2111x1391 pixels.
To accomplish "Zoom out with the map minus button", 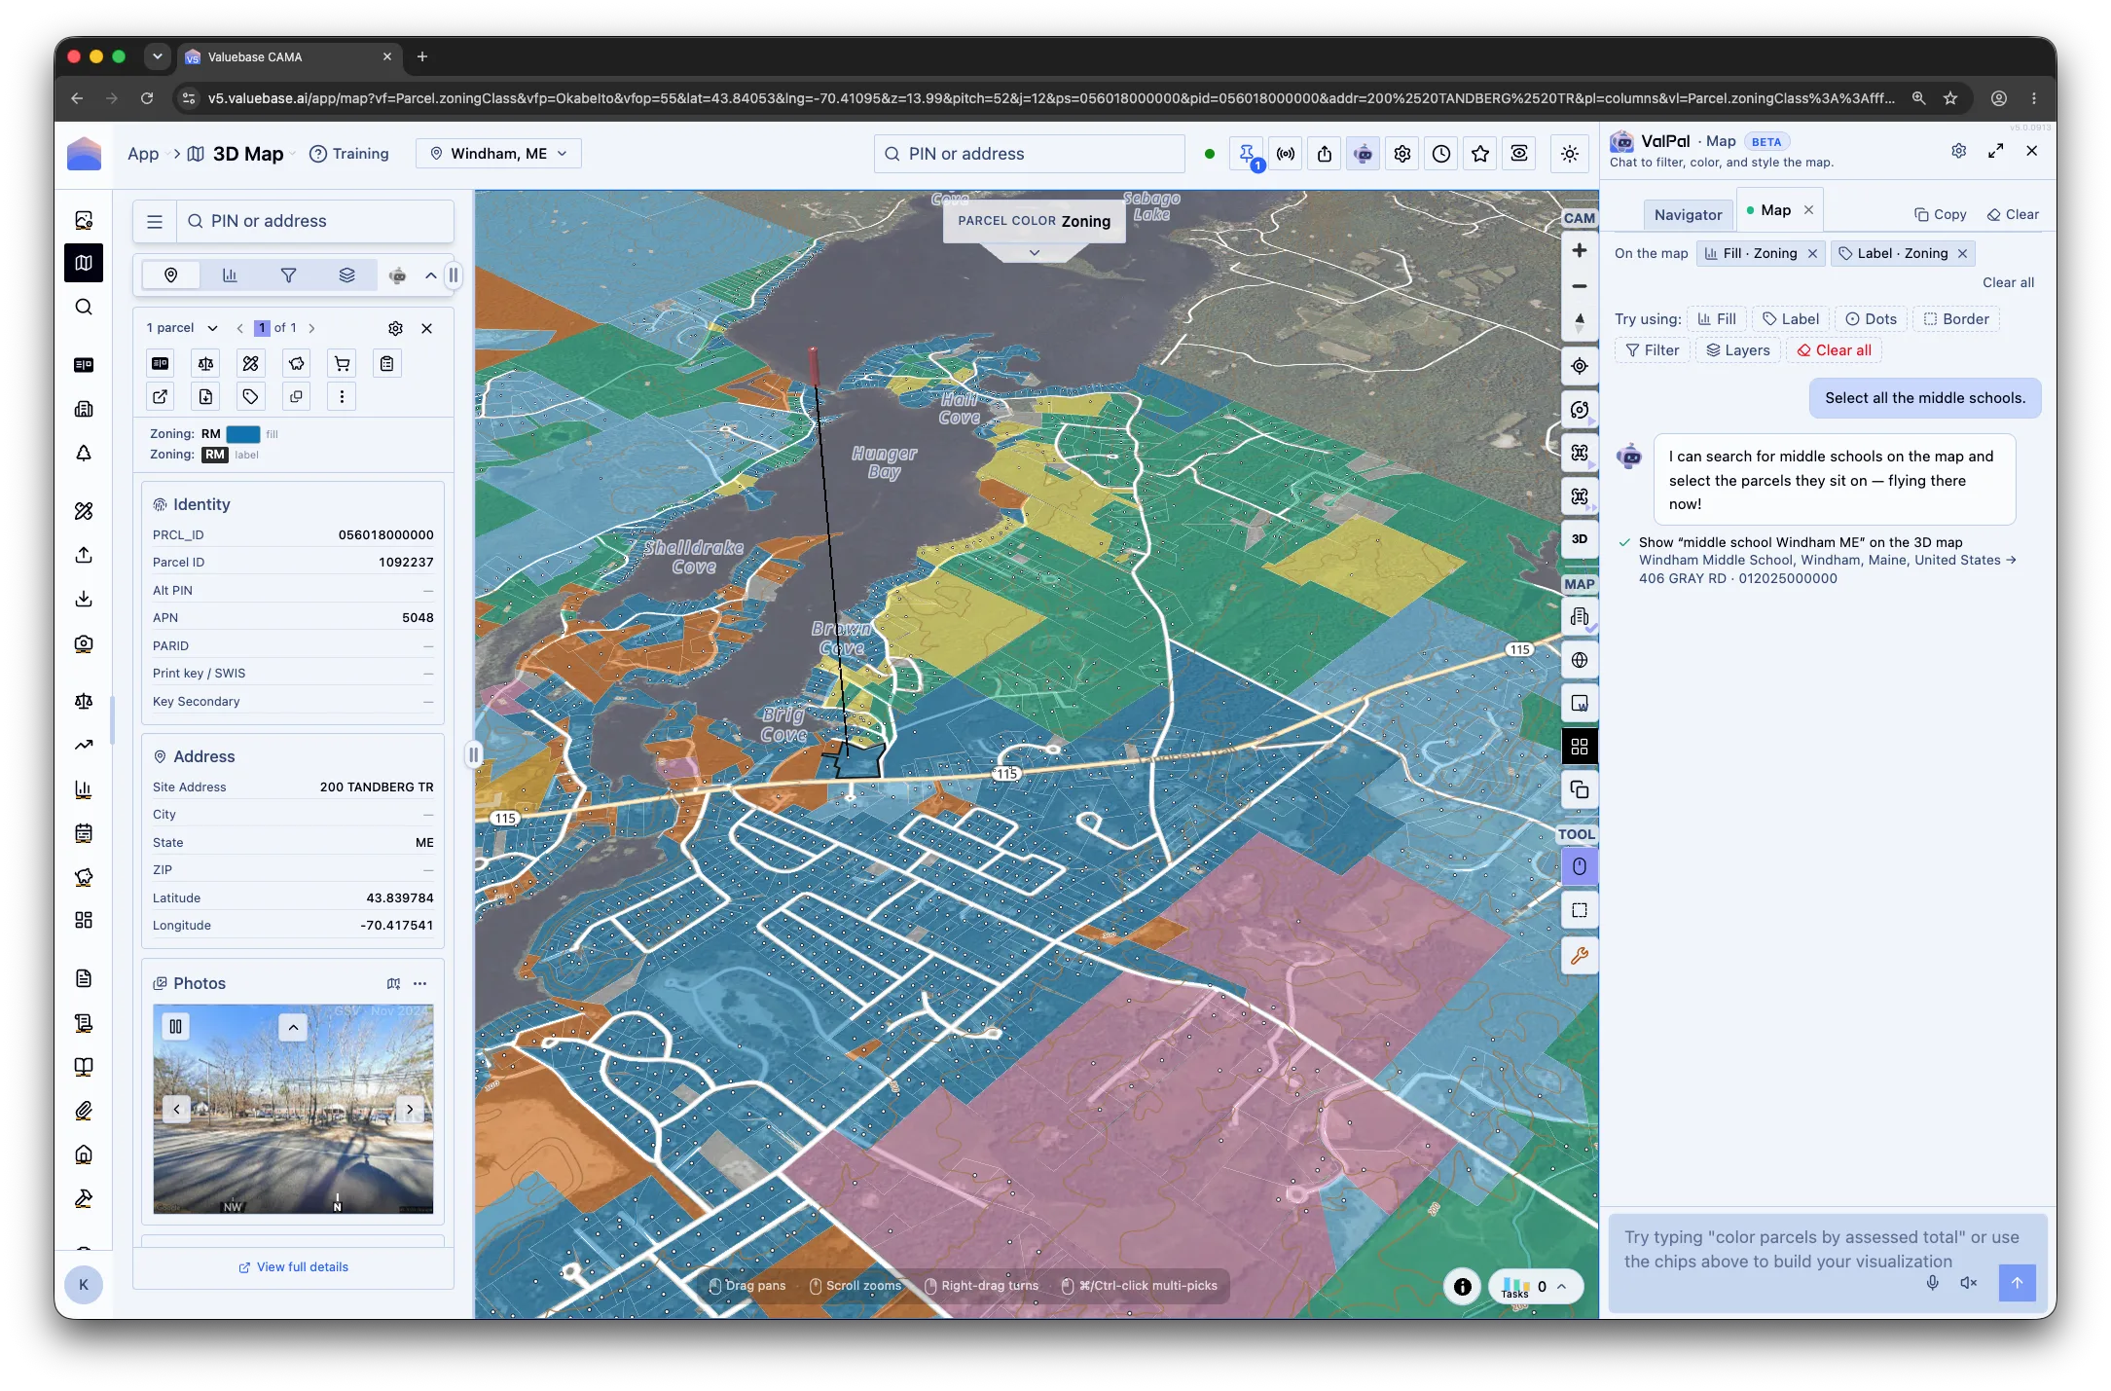I will [x=1579, y=286].
